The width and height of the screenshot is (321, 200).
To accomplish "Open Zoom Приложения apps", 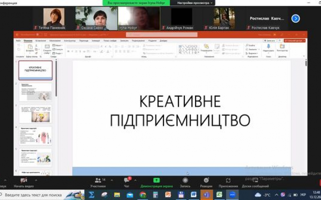I will tap(228, 183).
